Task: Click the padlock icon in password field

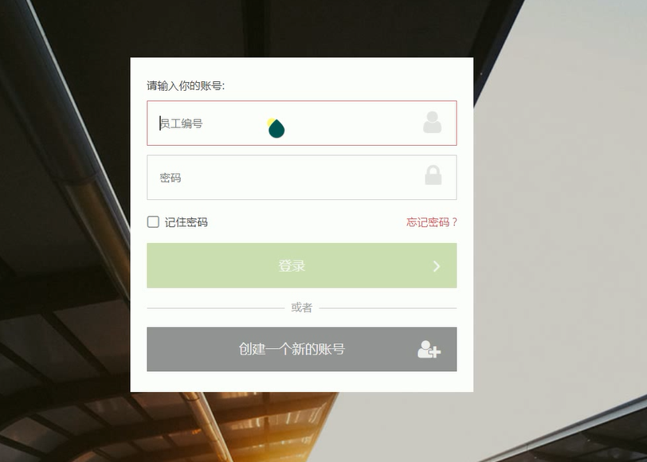Action: pos(433,175)
